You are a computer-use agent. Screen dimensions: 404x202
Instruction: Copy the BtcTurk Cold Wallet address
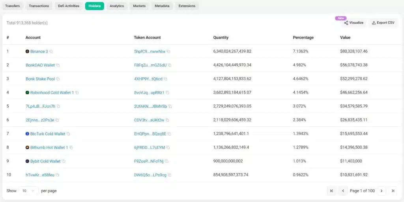click(68, 134)
